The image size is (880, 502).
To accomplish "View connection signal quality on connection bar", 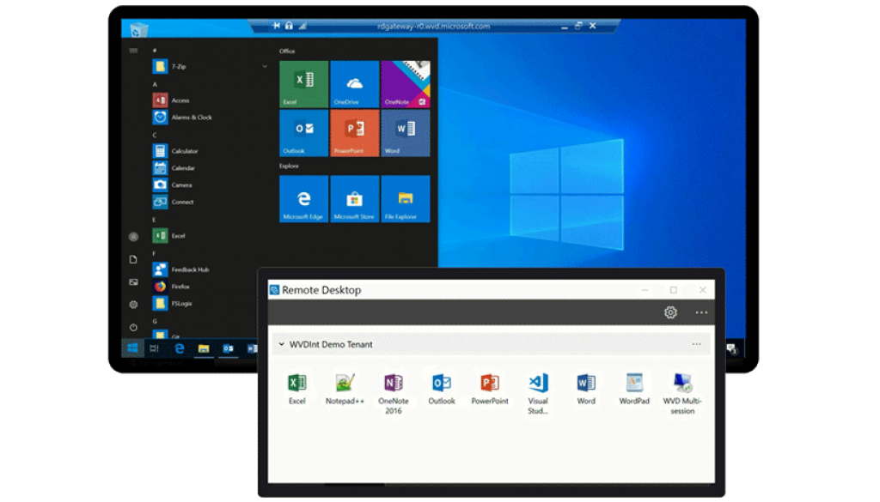I will pyautogui.click(x=302, y=25).
